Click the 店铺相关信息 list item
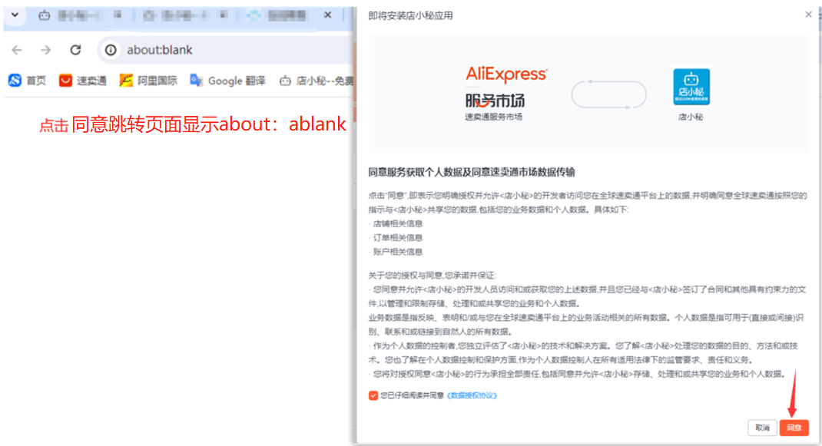Viewport: 822px width, 446px height. pos(397,223)
